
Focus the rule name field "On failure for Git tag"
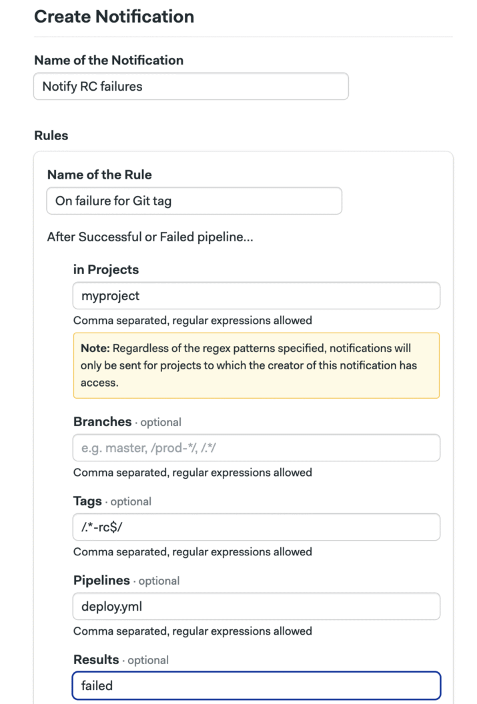point(194,201)
